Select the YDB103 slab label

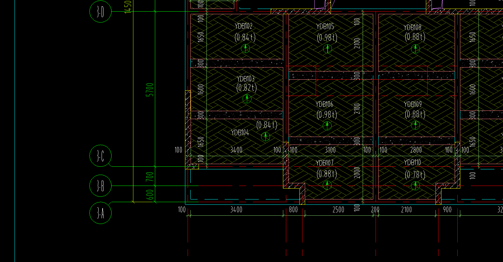click(x=246, y=79)
